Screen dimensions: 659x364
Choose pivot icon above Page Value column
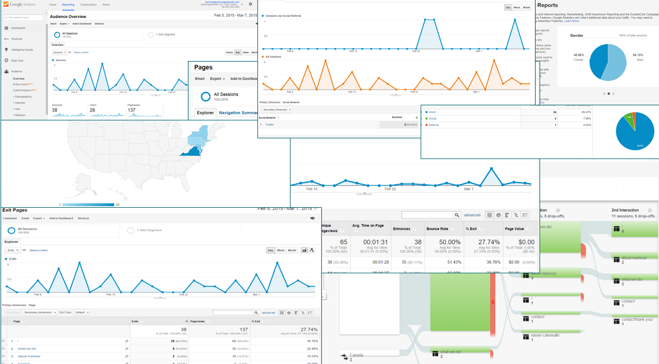tap(525, 215)
